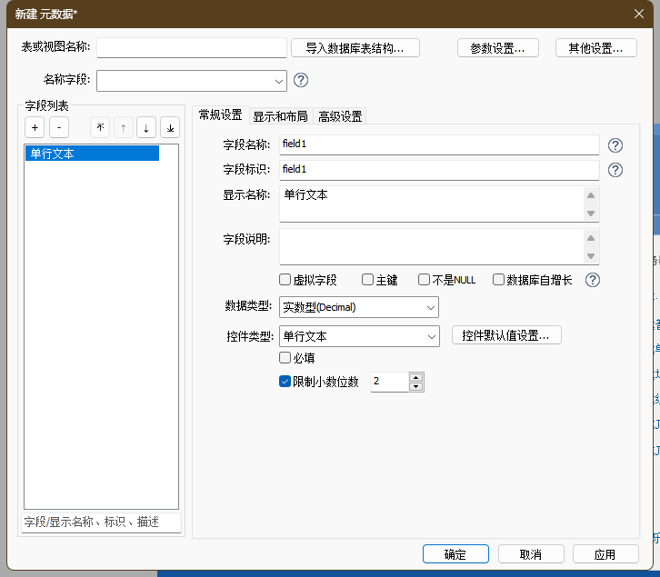Check the 主键 checkbox
Screen dimensions: 660x577
368,280
